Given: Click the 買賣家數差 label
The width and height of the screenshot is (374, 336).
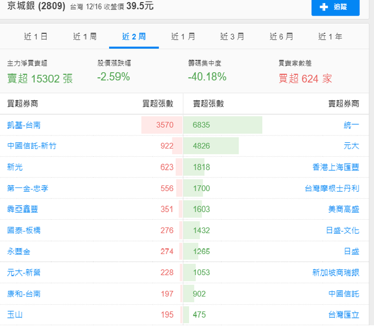Looking at the screenshot, I should 295,63.
